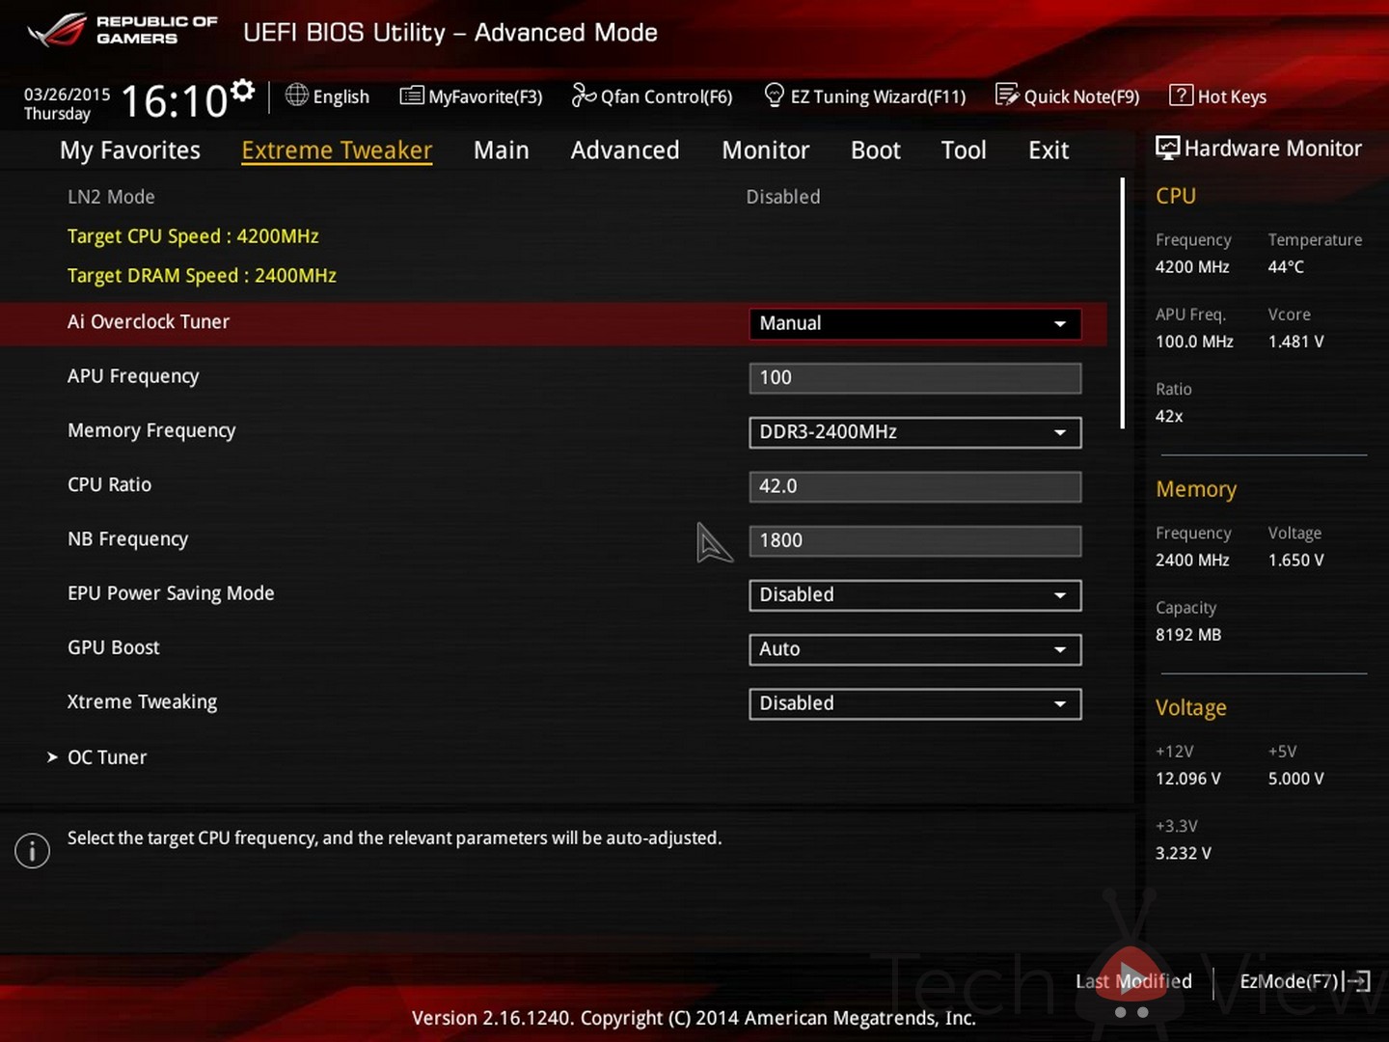Open the Main tab

(502, 151)
